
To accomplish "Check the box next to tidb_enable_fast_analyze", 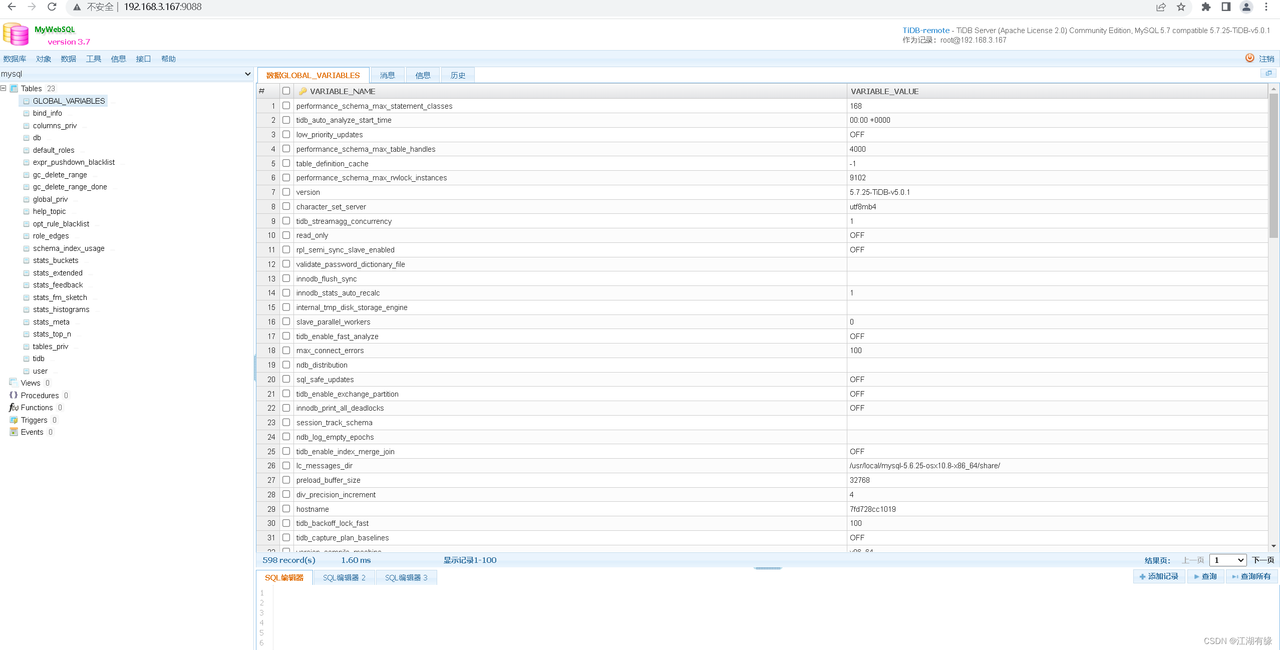I will click(286, 336).
